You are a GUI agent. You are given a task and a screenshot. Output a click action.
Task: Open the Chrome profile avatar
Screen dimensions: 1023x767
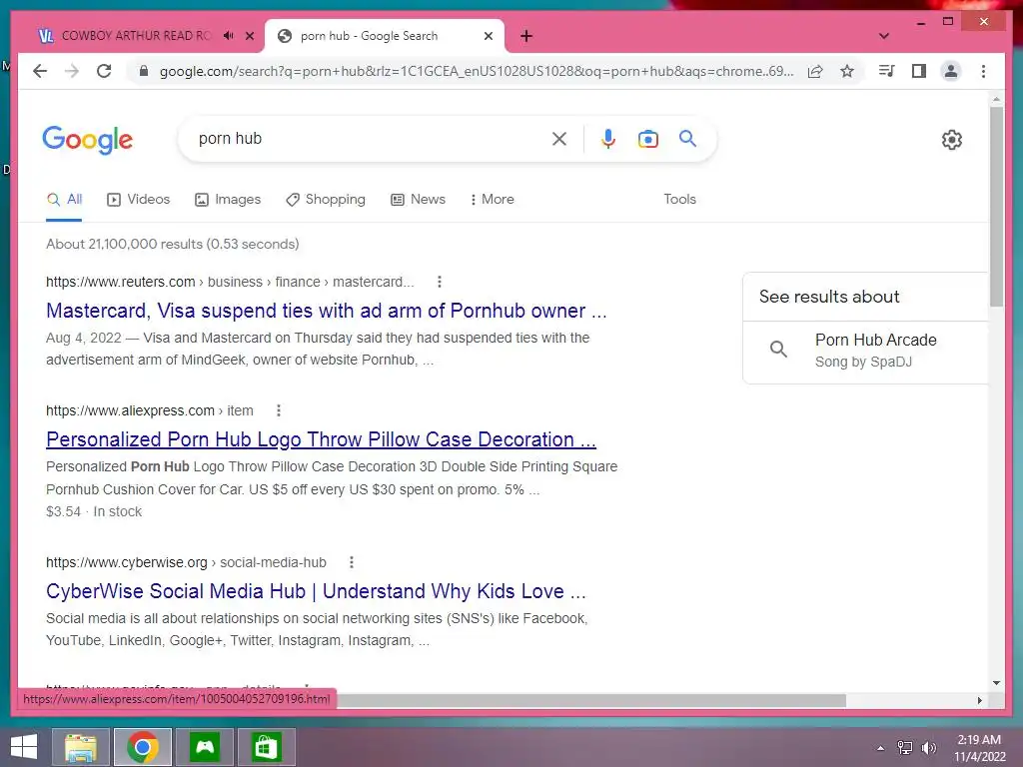pos(951,71)
